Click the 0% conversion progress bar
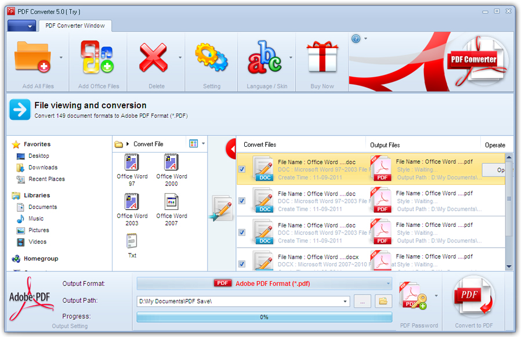This screenshot has width=522, height=337. click(264, 317)
